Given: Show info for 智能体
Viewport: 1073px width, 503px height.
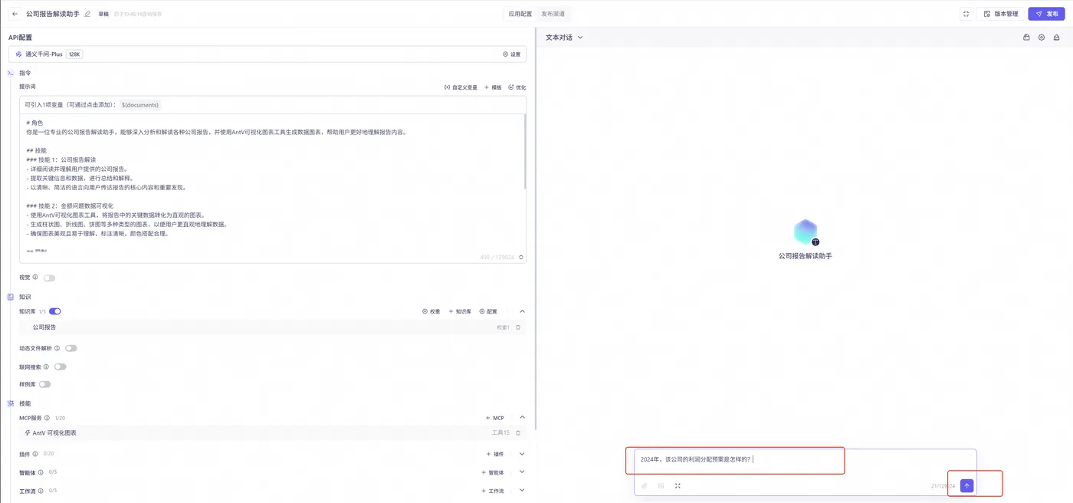Looking at the screenshot, I should point(41,472).
